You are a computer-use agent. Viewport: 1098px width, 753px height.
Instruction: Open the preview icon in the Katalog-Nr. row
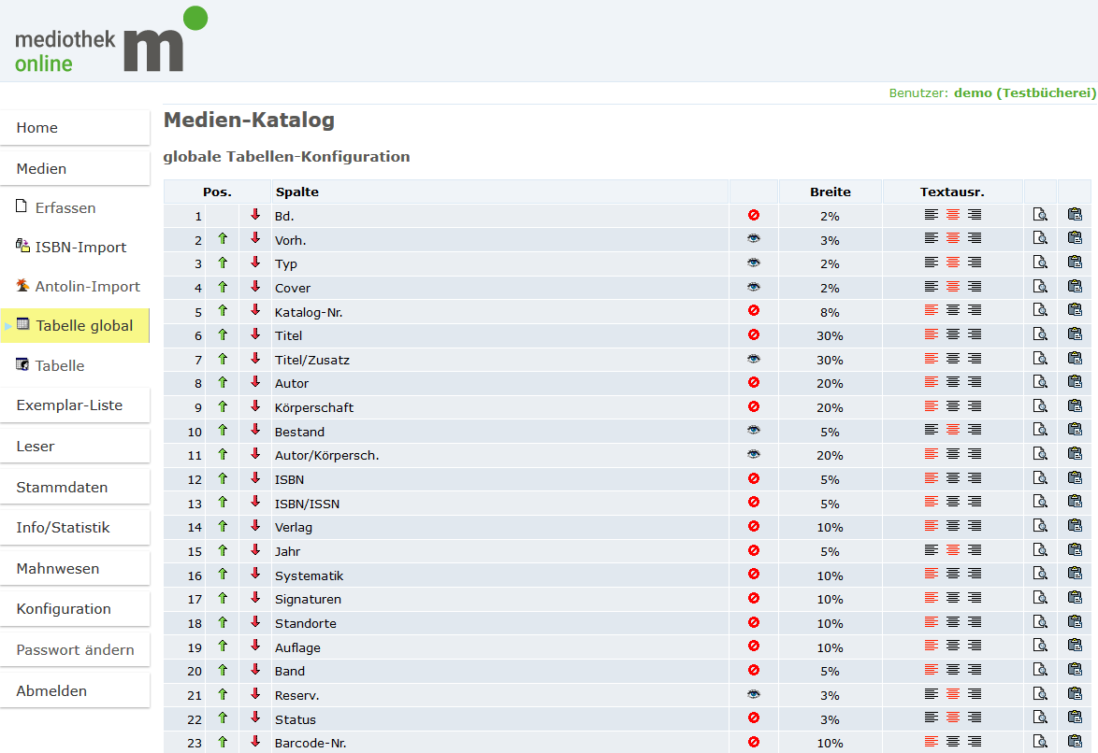[x=1040, y=311]
